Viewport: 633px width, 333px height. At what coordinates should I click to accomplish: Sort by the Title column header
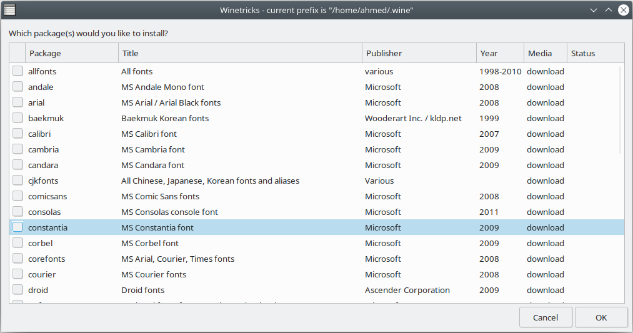click(x=240, y=53)
